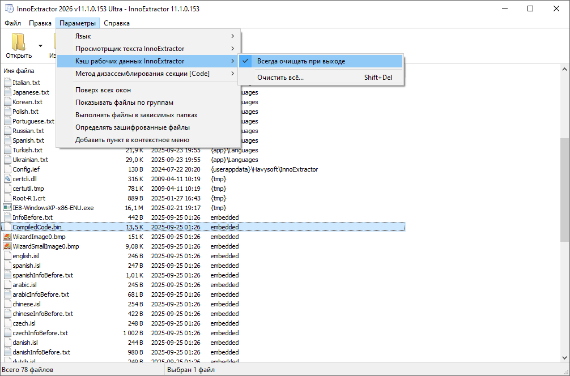Open dropdown arrow next to Открыть
570x376 pixels.
coord(40,45)
